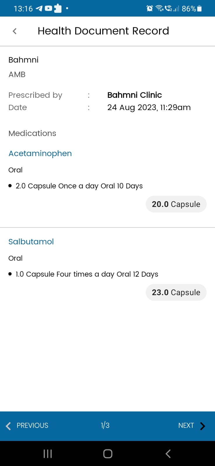Tap the Telegram notification icon
This screenshot has height=466, width=215.
point(39,8)
